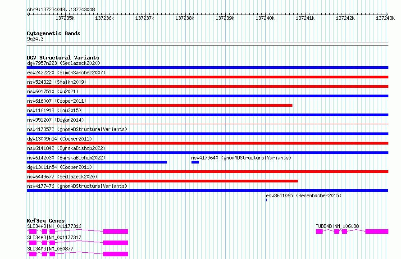Click the RefSeq Genes track title
This screenshot has width=401, height=259.
coord(46,221)
